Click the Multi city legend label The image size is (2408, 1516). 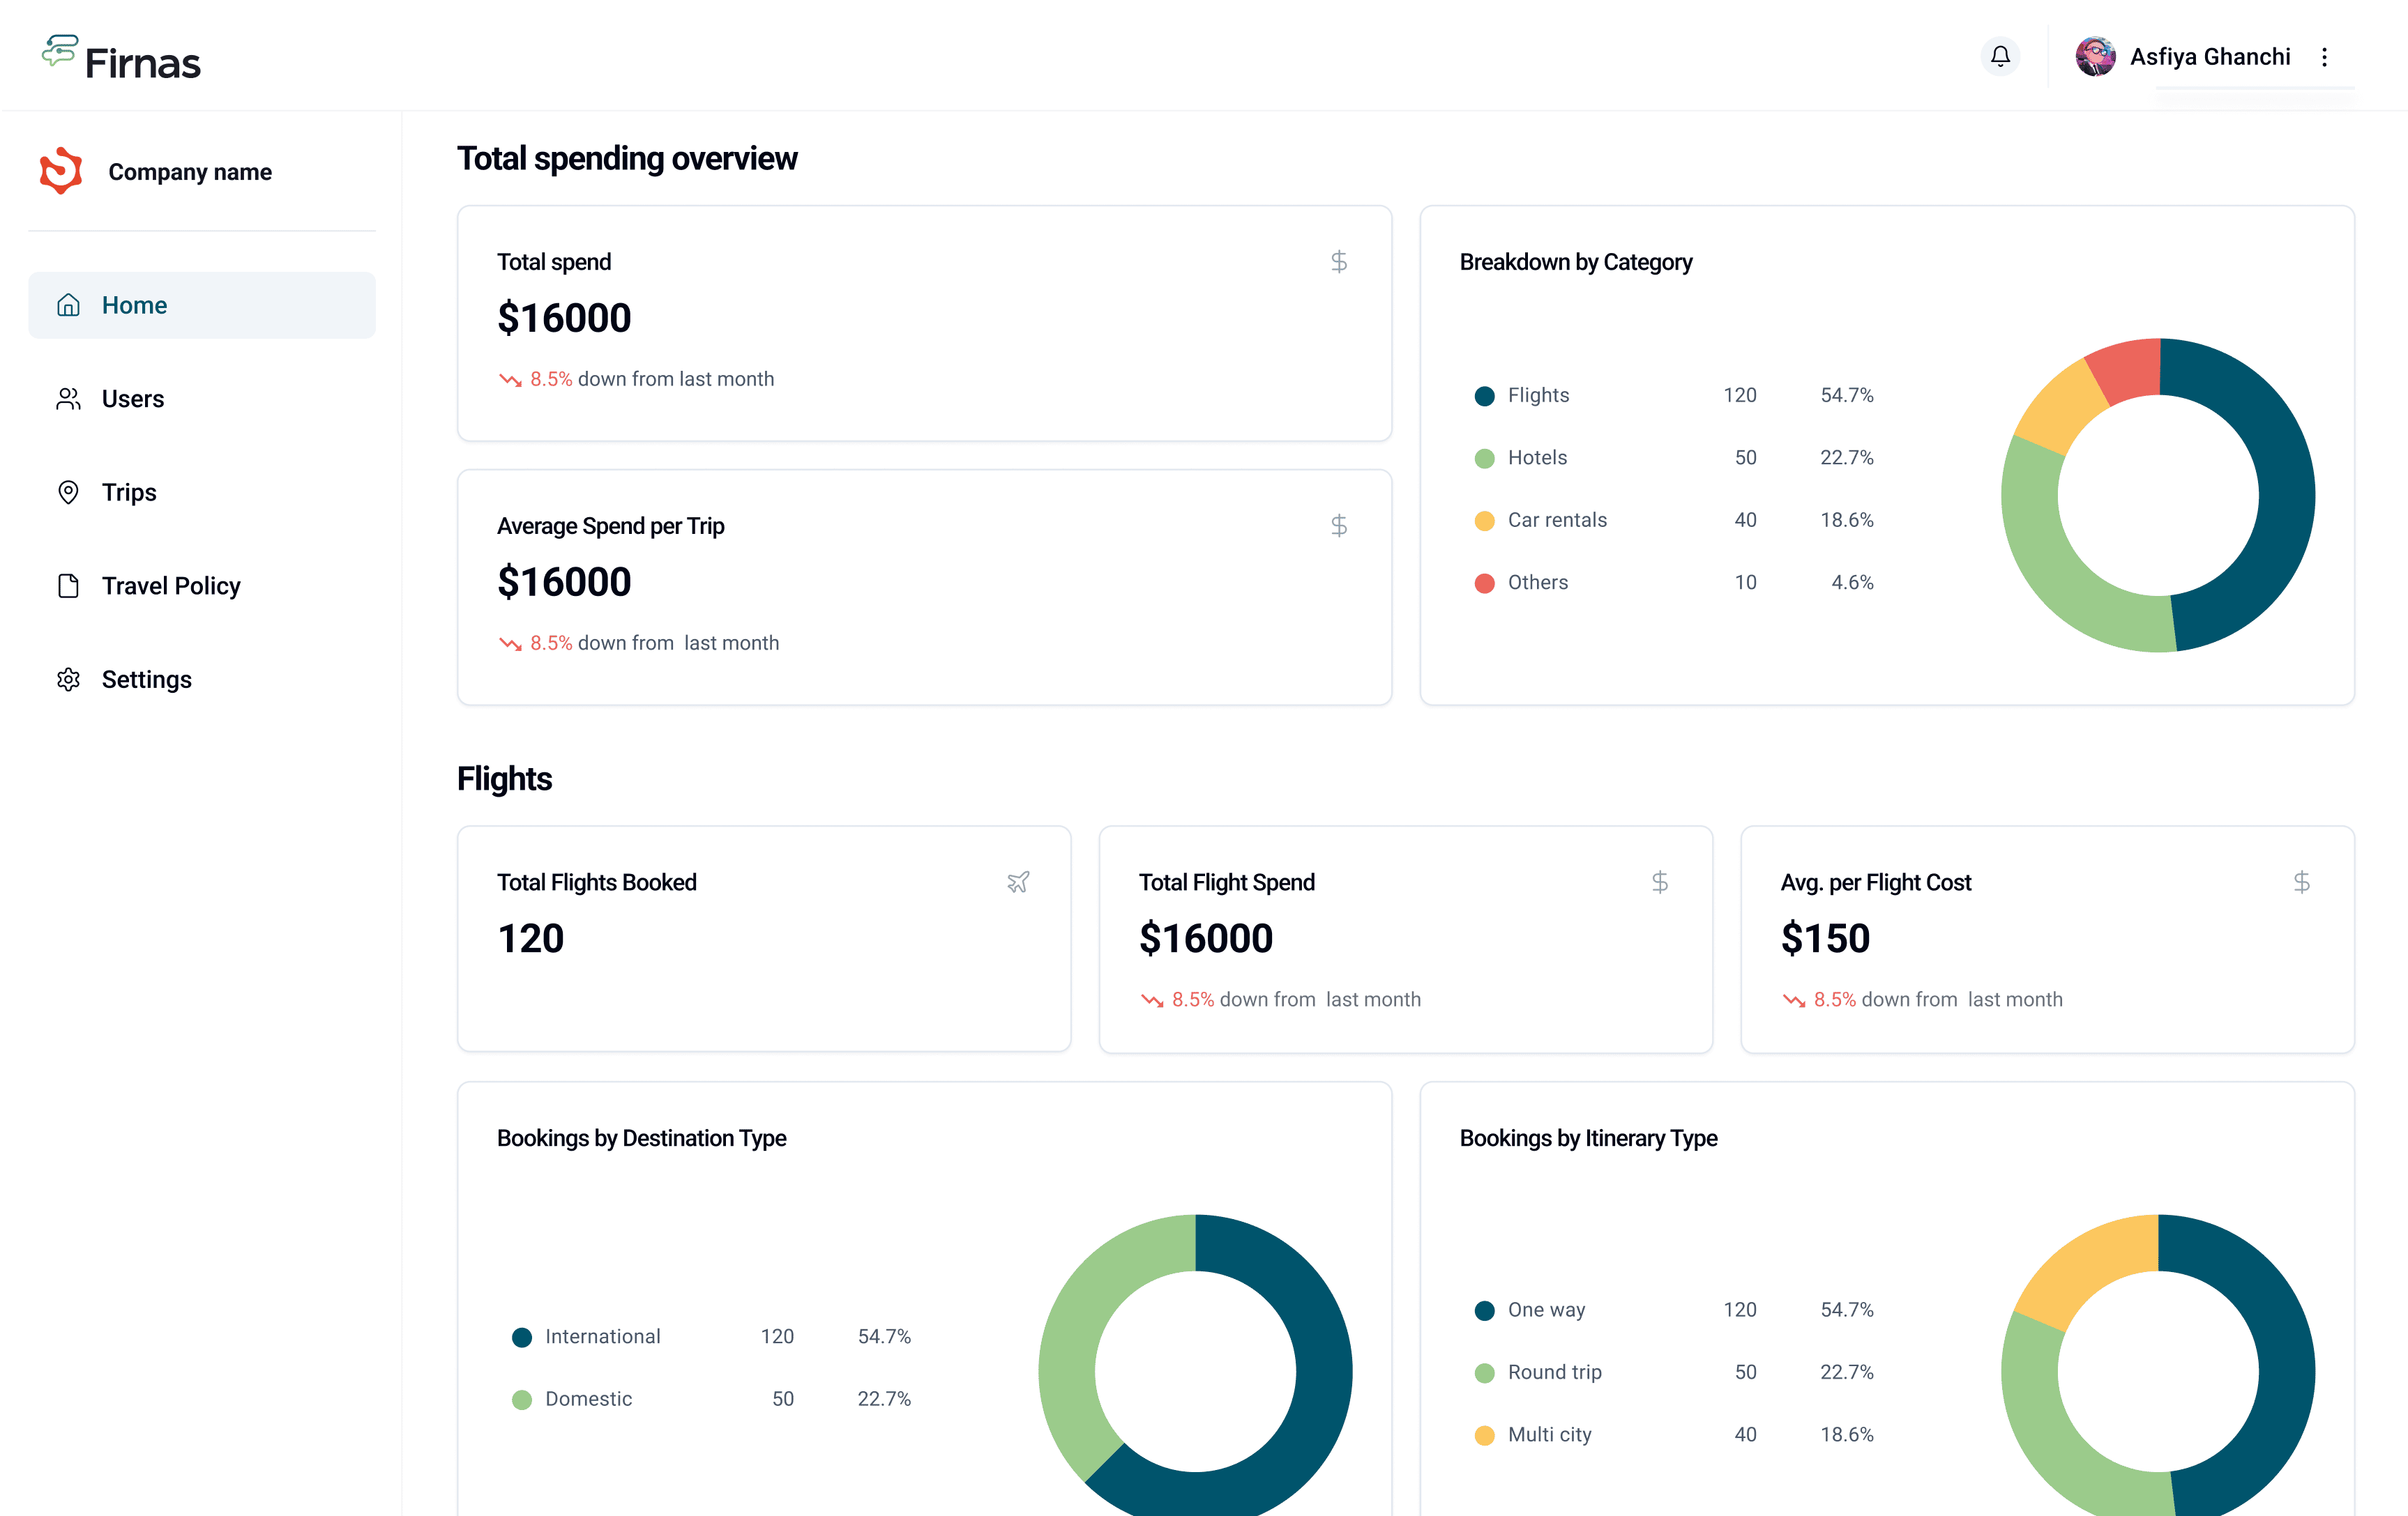[x=1549, y=1434]
